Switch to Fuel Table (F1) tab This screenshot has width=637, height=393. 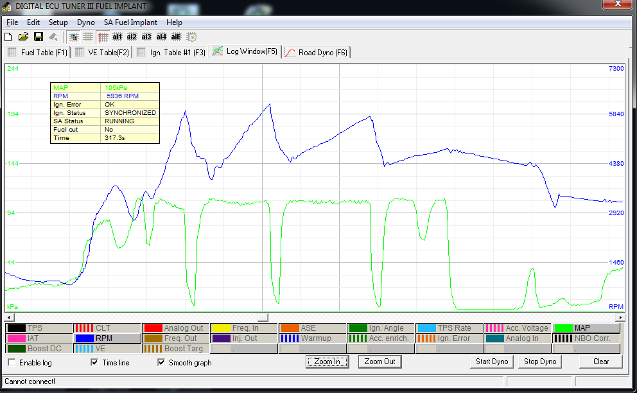(x=37, y=53)
